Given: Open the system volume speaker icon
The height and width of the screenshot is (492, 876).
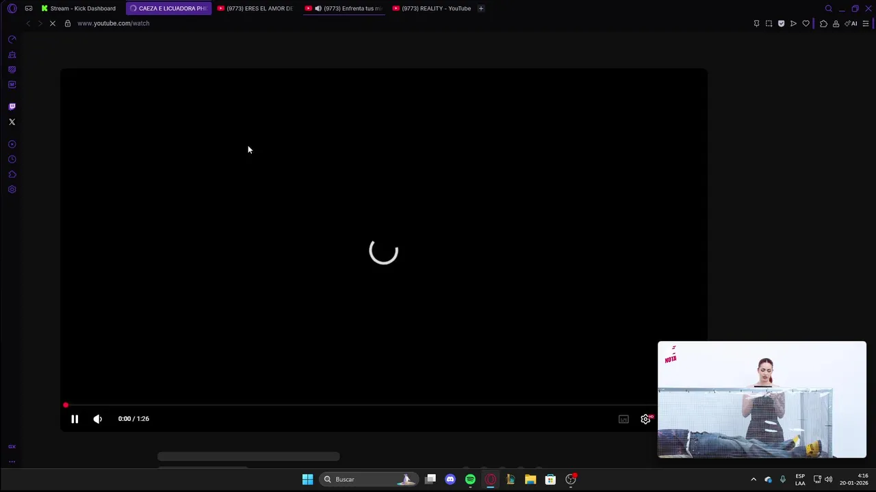Looking at the screenshot, I should click(829, 479).
